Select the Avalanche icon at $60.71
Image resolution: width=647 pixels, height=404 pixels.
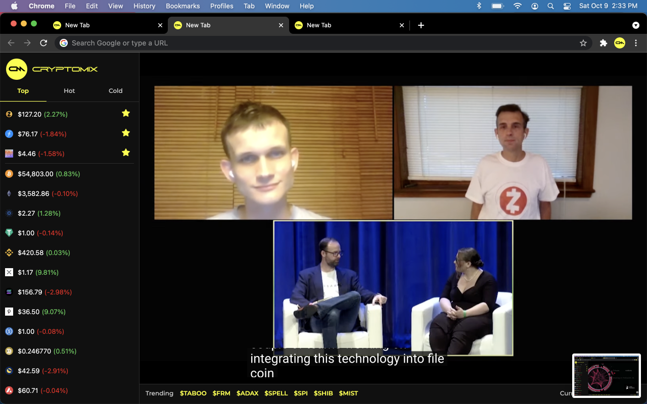(x=9, y=390)
